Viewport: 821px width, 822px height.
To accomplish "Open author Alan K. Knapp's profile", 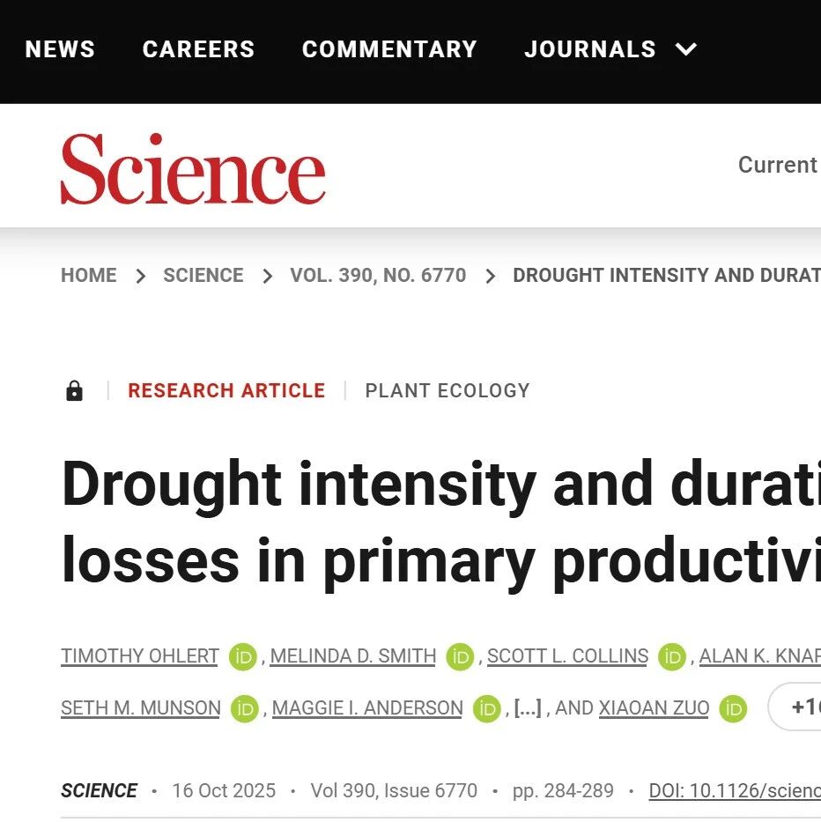I will coord(759,655).
